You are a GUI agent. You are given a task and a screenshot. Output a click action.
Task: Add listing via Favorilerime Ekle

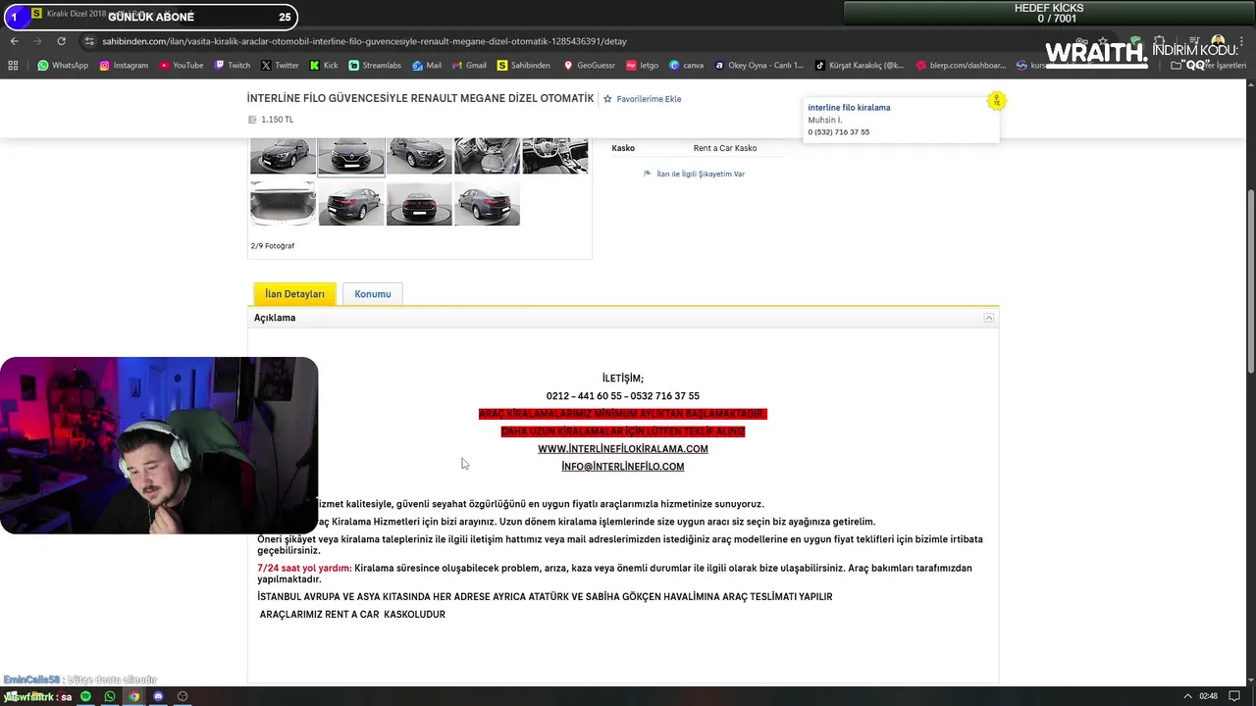[642, 99]
